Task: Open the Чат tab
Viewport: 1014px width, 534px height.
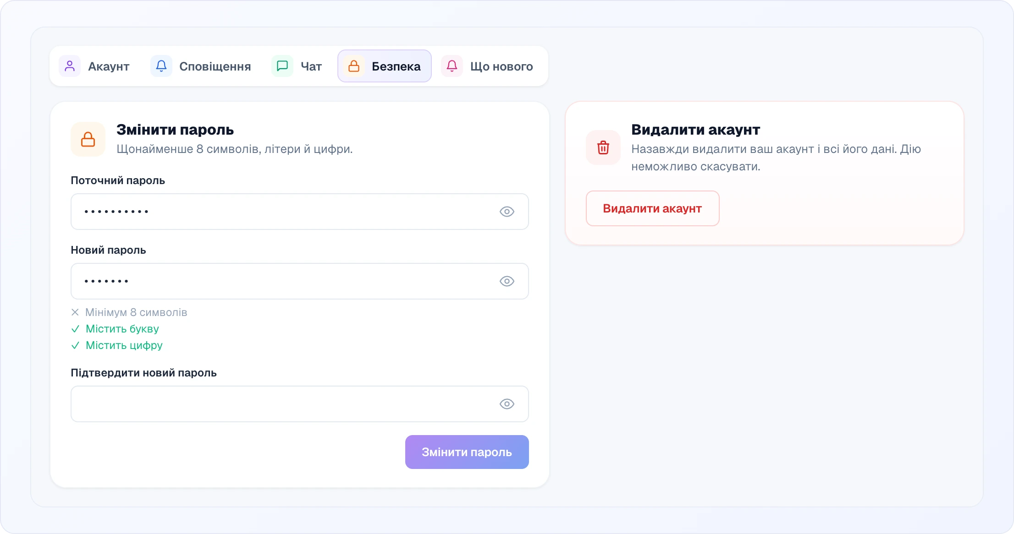Action: click(298, 66)
